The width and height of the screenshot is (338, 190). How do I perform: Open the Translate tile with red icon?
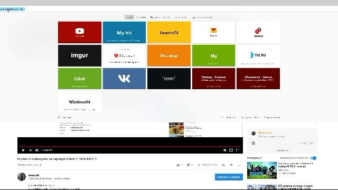[x=258, y=32]
